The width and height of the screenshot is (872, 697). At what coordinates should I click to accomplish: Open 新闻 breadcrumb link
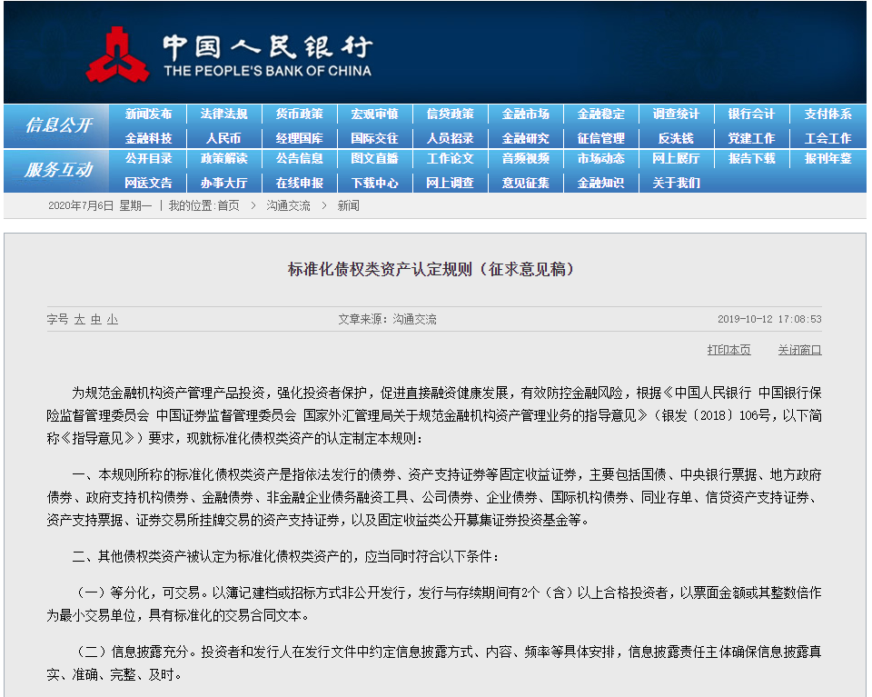[x=348, y=205]
